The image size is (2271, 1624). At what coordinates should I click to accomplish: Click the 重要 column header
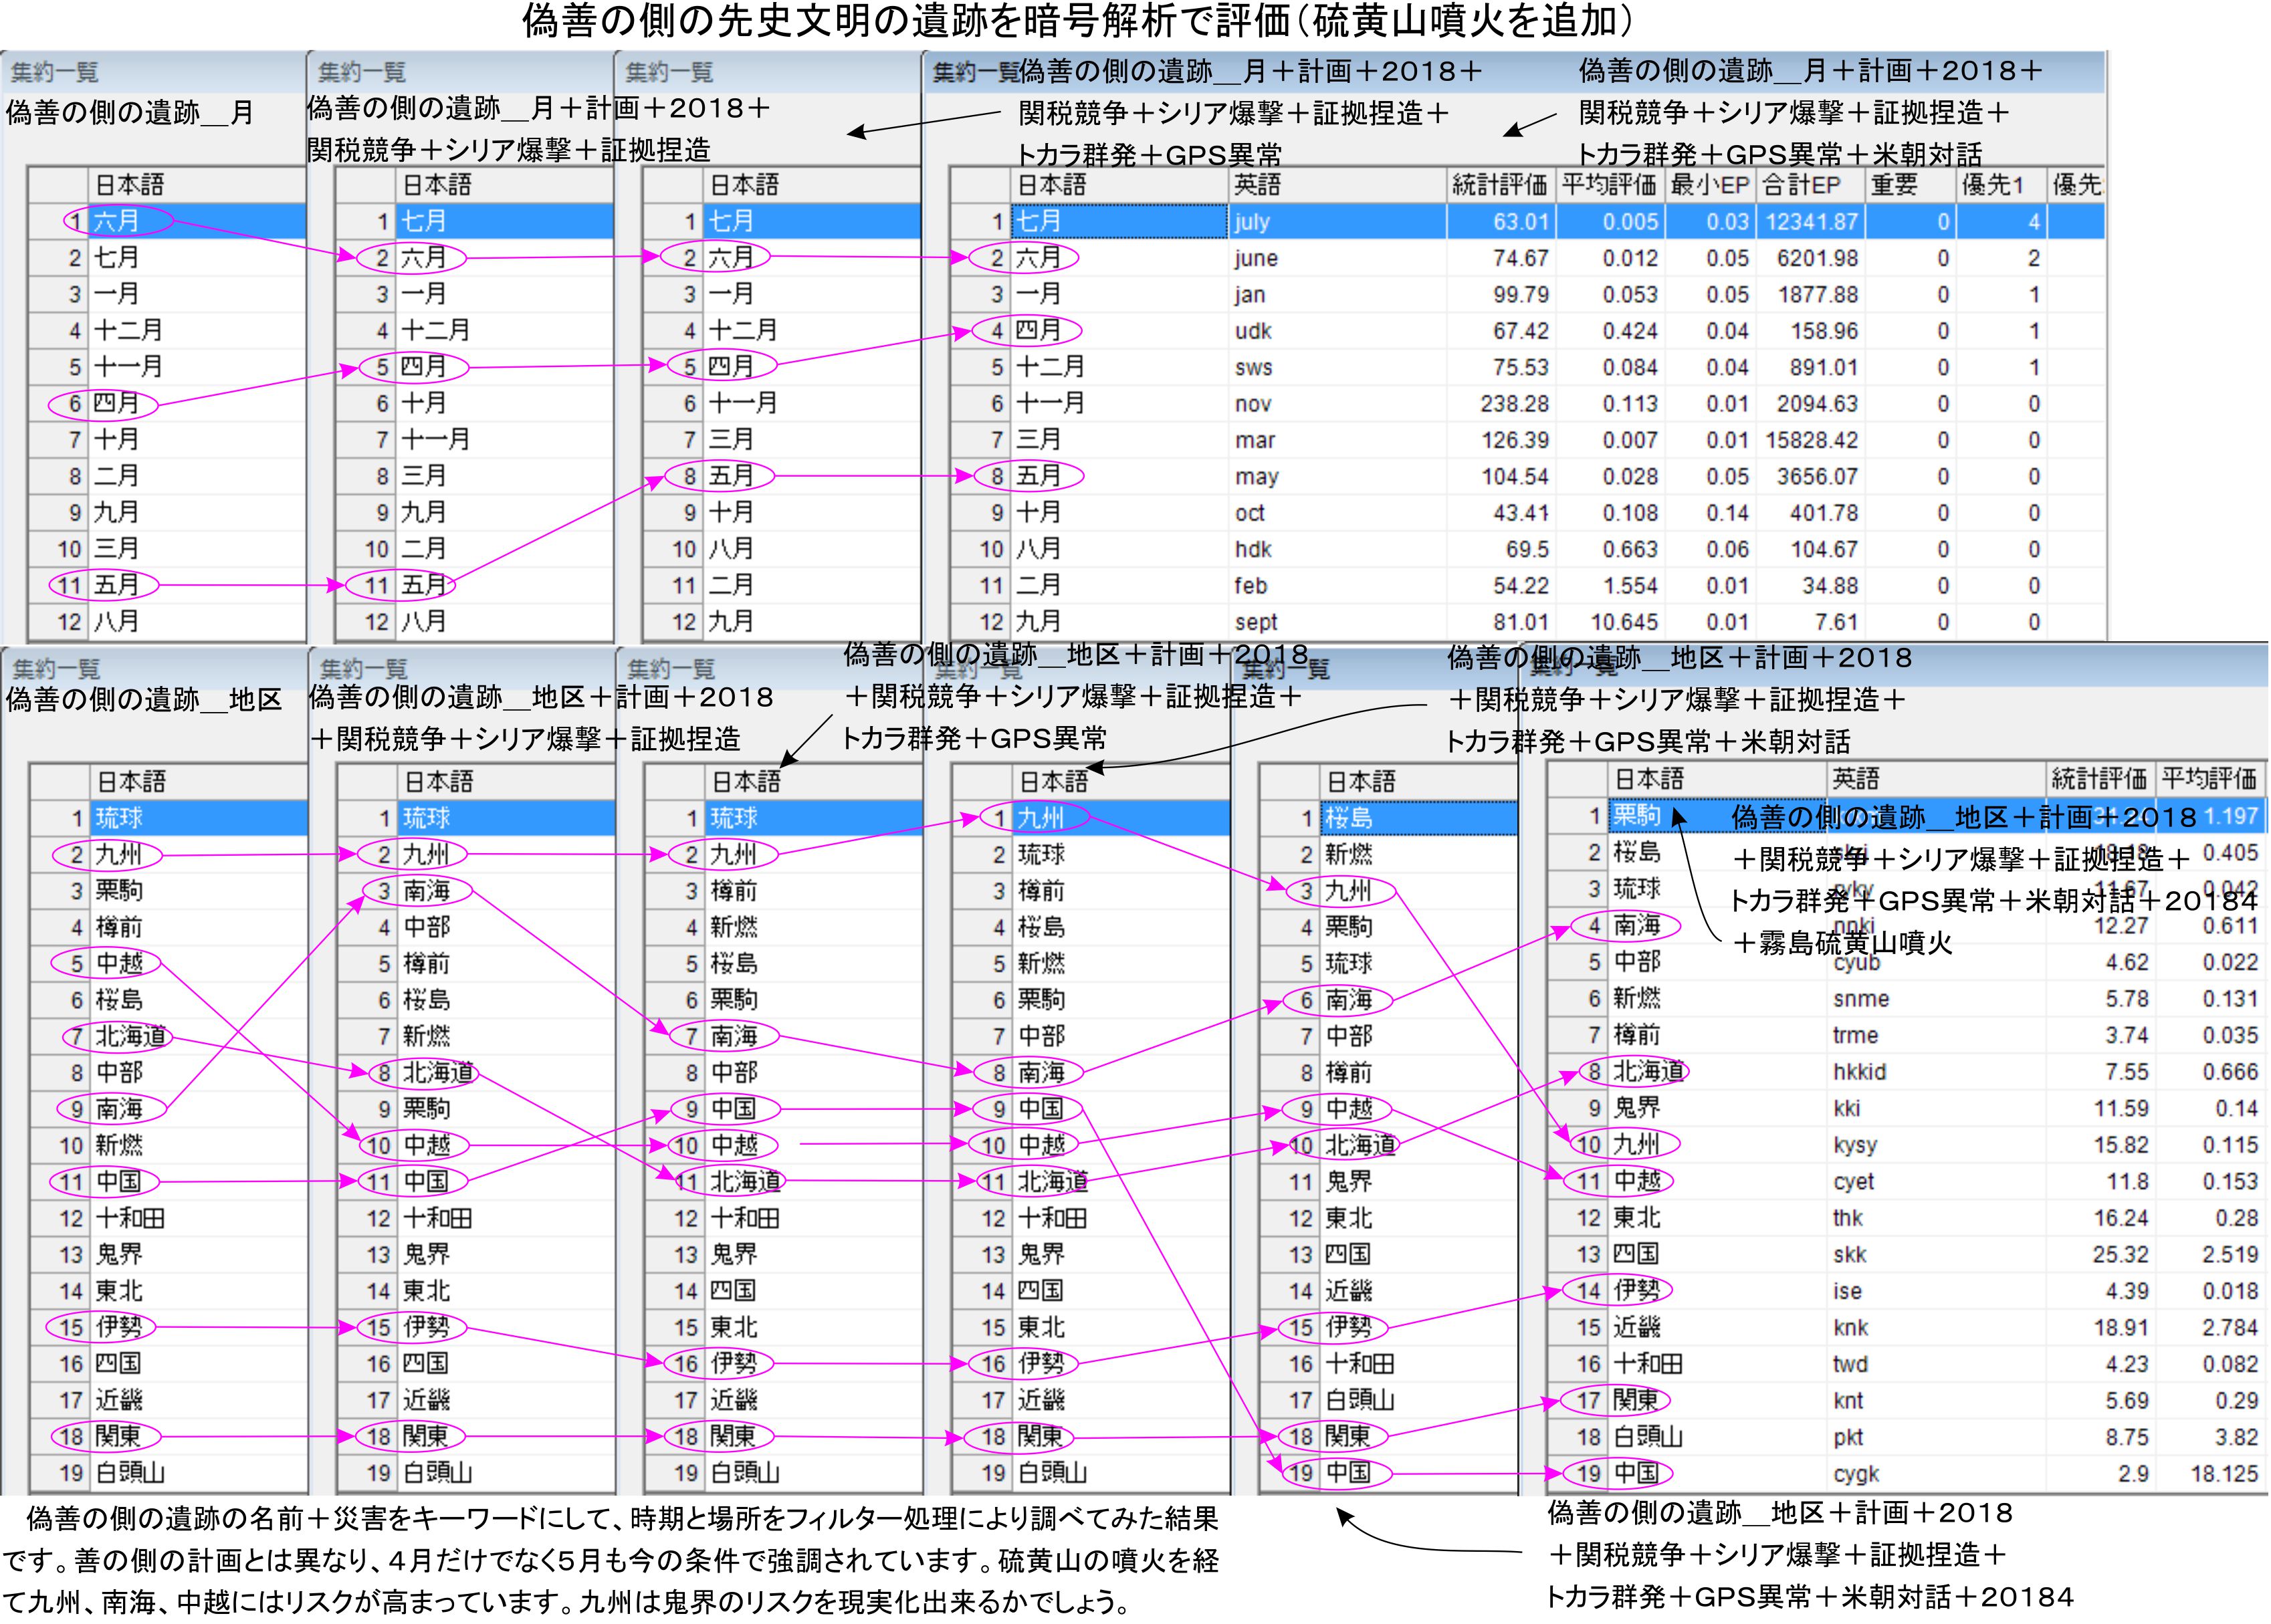coord(1894,185)
